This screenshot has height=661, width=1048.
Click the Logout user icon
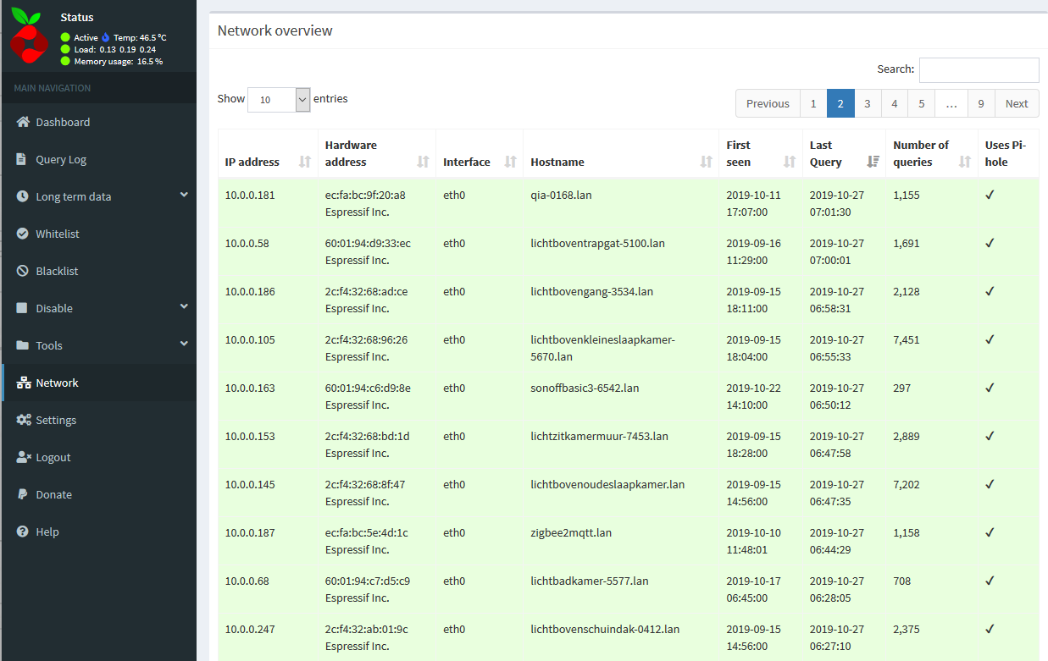point(24,457)
